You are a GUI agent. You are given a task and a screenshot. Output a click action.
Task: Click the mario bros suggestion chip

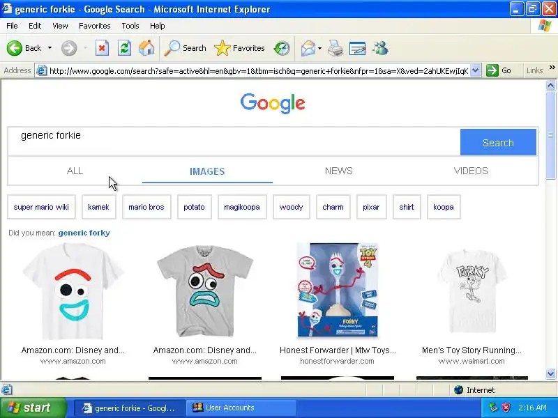pyautogui.click(x=146, y=207)
